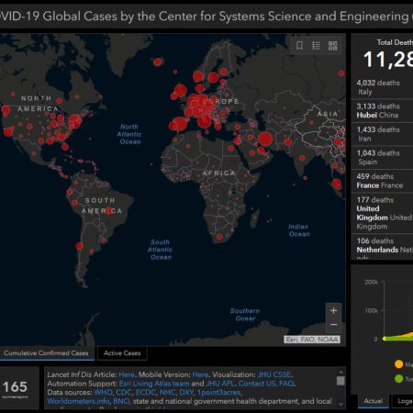413x413 pixels.
Task: Open the 1point3acres data source link
Action: 219,392
